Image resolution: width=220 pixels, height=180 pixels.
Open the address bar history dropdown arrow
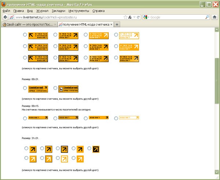pos(134,17)
